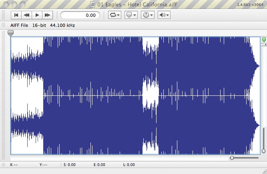Click the window zoom button
This screenshot has height=174, width=267.
coord(23,4)
